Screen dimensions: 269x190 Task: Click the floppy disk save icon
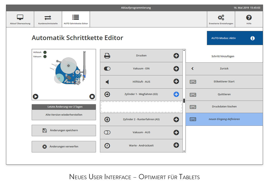coord(45,130)
